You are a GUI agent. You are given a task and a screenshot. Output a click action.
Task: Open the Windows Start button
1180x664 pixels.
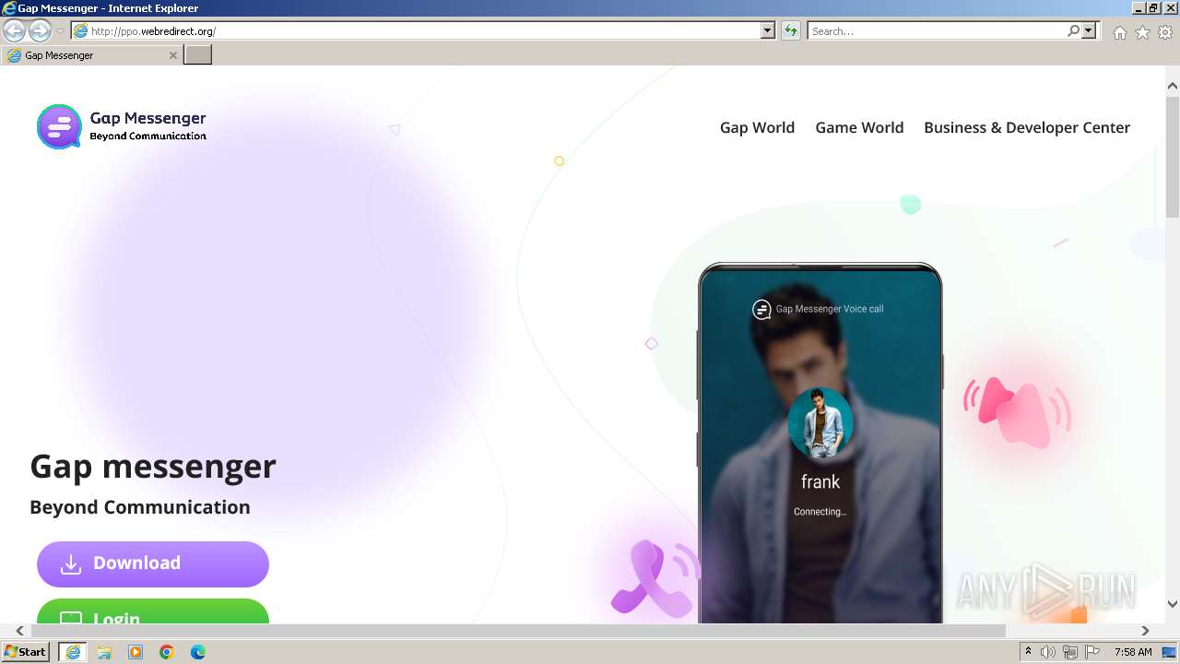tap(26, 652)
